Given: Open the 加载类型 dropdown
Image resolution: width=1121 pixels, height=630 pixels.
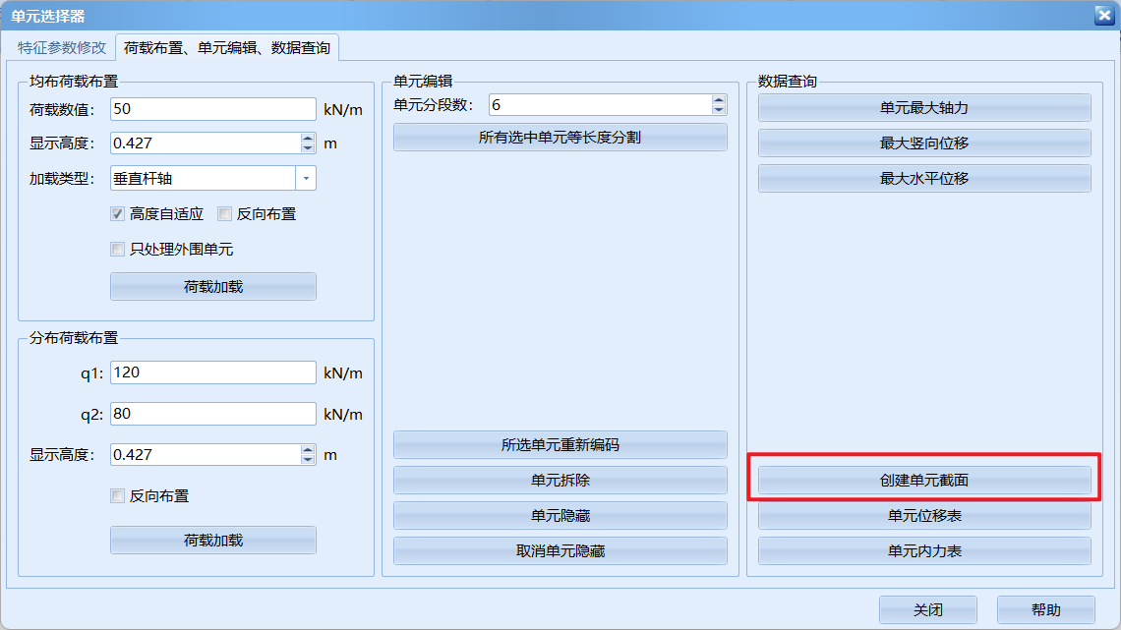Looking at the screenshot, I should coord(306,178).
